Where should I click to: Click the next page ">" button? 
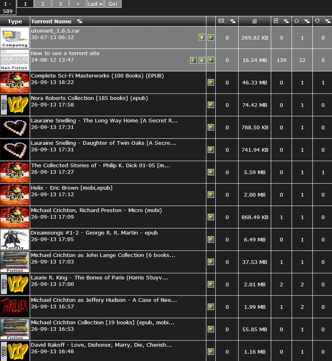[x=78, y=4]
